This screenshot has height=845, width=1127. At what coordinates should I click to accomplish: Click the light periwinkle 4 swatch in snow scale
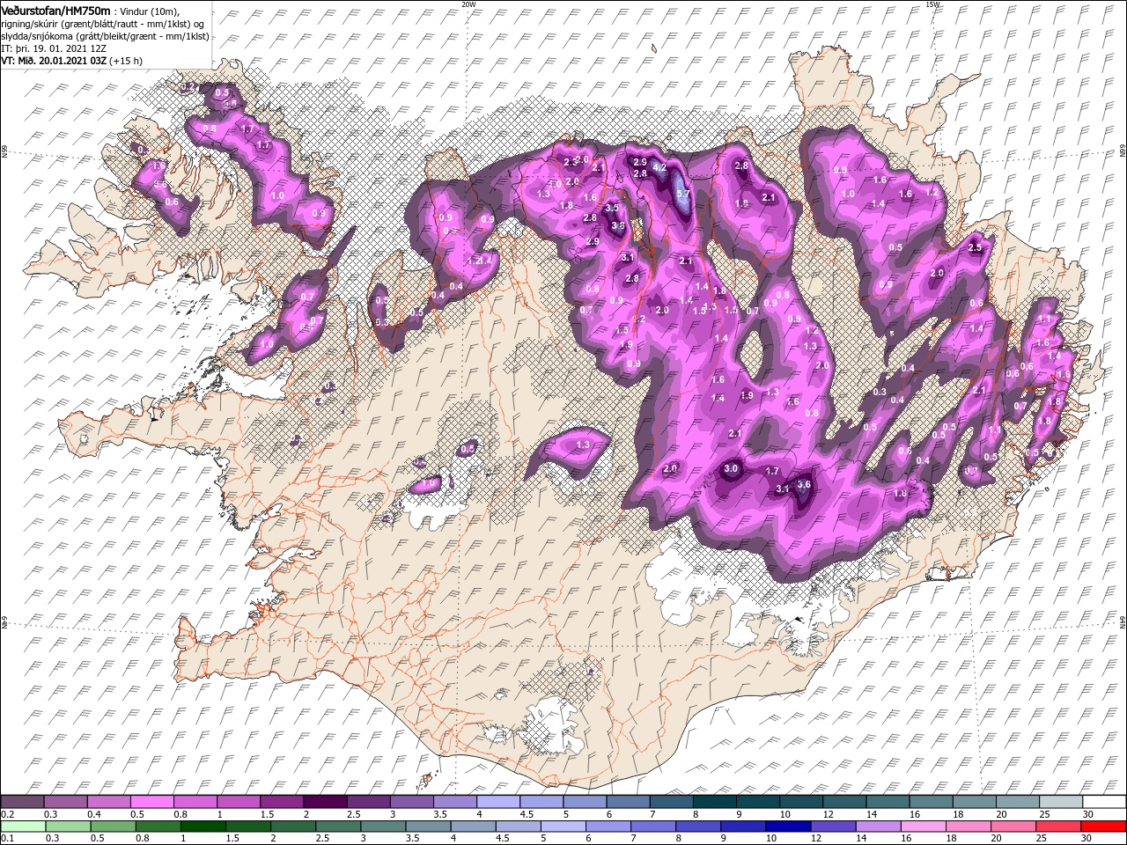pos(499,802)
